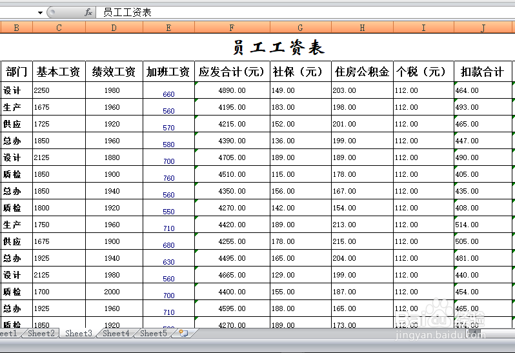Switch to the Sheet4 tab
This screenshot has width=515, height=353.
(116, 333)
